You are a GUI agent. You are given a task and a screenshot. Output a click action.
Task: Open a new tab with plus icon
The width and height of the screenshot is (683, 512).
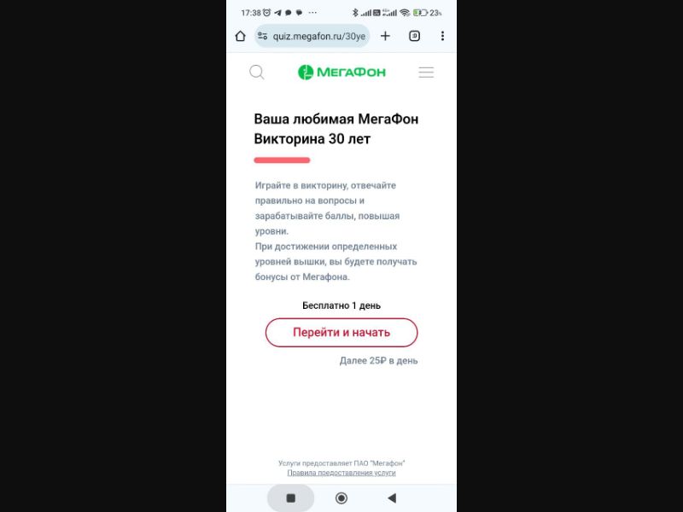[385, 36]
